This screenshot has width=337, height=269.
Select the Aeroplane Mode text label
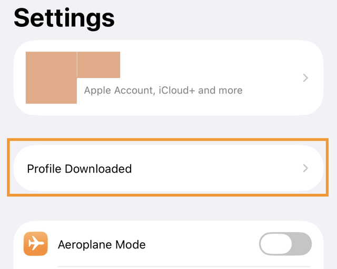[x=102, y=245]
